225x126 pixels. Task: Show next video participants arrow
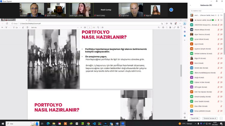click(171, 10)
